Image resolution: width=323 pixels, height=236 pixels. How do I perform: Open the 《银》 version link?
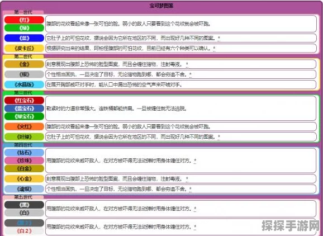[x=24, y=74]
